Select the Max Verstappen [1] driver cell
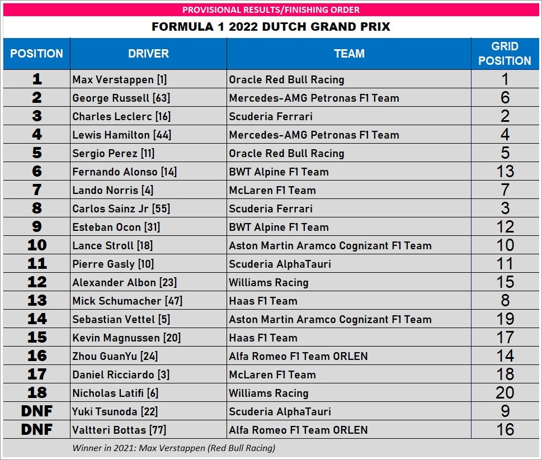 pyautogui.click(x=148, y=79)
